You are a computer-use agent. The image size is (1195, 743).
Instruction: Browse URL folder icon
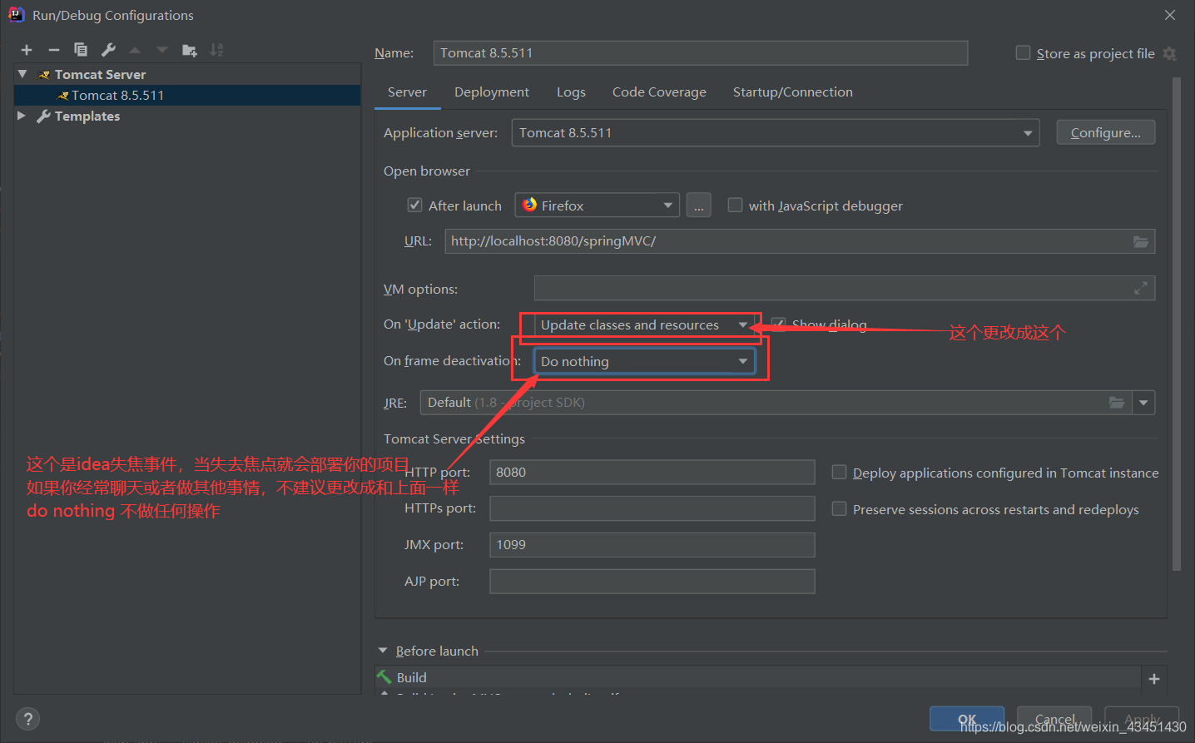click(1141, 241)
